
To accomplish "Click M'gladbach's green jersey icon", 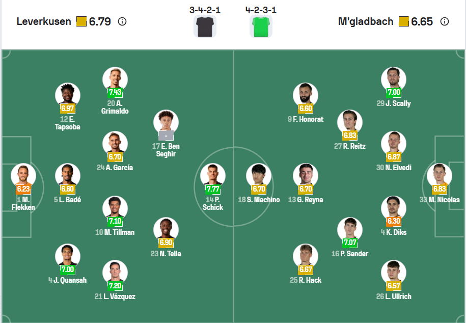I will click(x=261, y=26).
